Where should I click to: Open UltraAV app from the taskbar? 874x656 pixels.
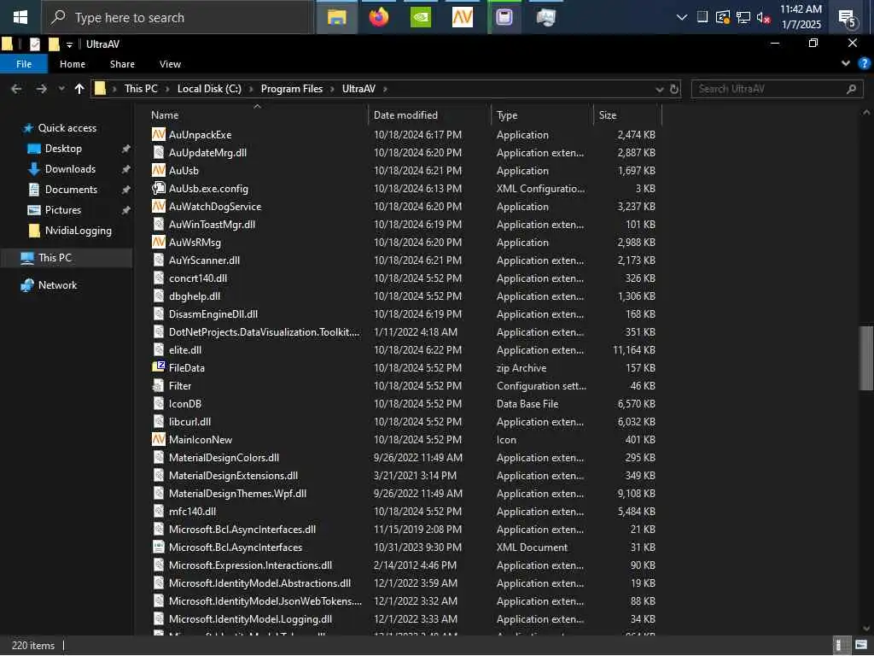(463, 17)
